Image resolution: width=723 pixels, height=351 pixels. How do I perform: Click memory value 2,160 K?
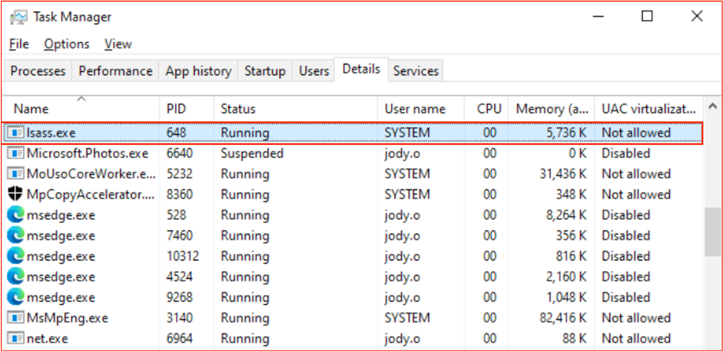[x=566, y=277]
